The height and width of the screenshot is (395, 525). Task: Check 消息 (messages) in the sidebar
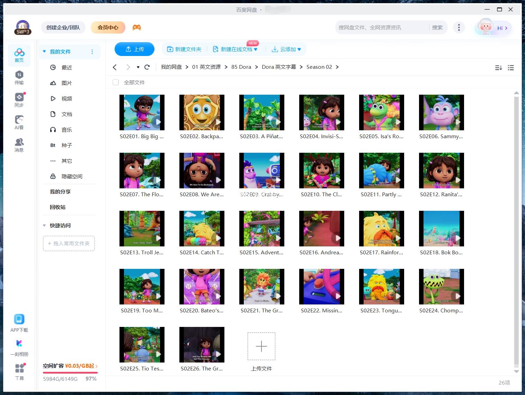[19, 144]
